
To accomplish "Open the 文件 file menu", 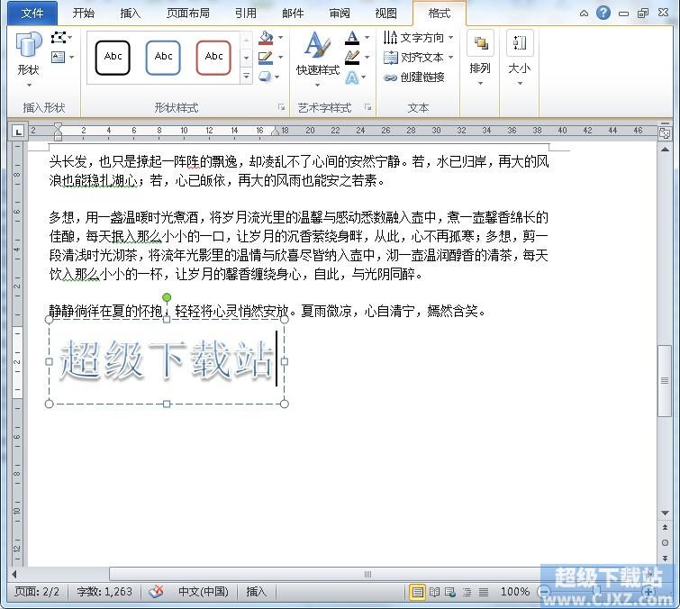I will 32,13.
